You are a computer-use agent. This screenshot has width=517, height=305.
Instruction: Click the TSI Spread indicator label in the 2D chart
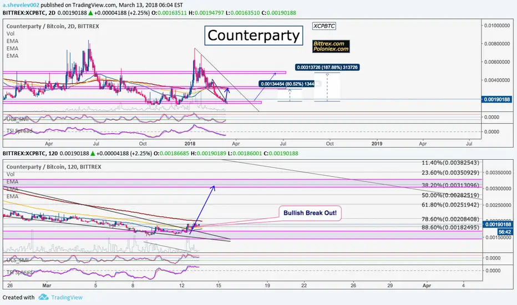pyautogui.click(x=19, y=131)
